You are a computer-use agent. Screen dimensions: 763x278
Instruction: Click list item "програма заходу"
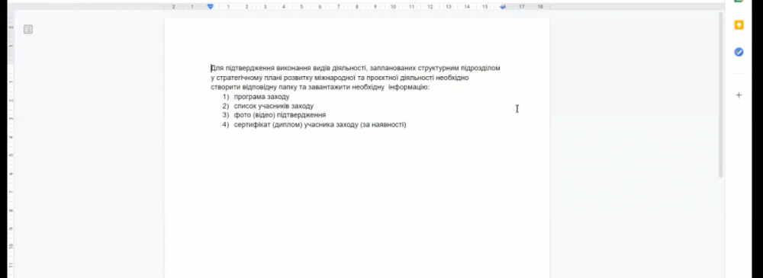click(261, 97)
